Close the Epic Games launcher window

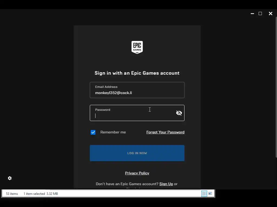coord(271,13)
